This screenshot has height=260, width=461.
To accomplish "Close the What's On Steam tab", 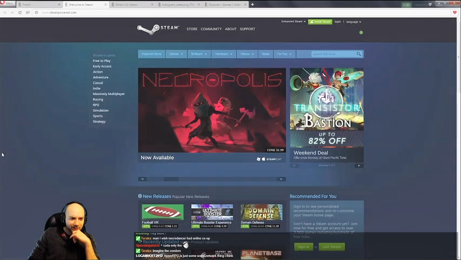I will pos(152,5).
